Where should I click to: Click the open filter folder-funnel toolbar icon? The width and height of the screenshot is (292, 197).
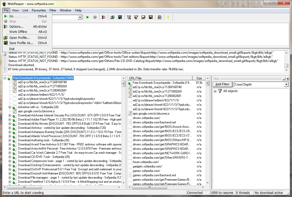click(x=143, y=17)
